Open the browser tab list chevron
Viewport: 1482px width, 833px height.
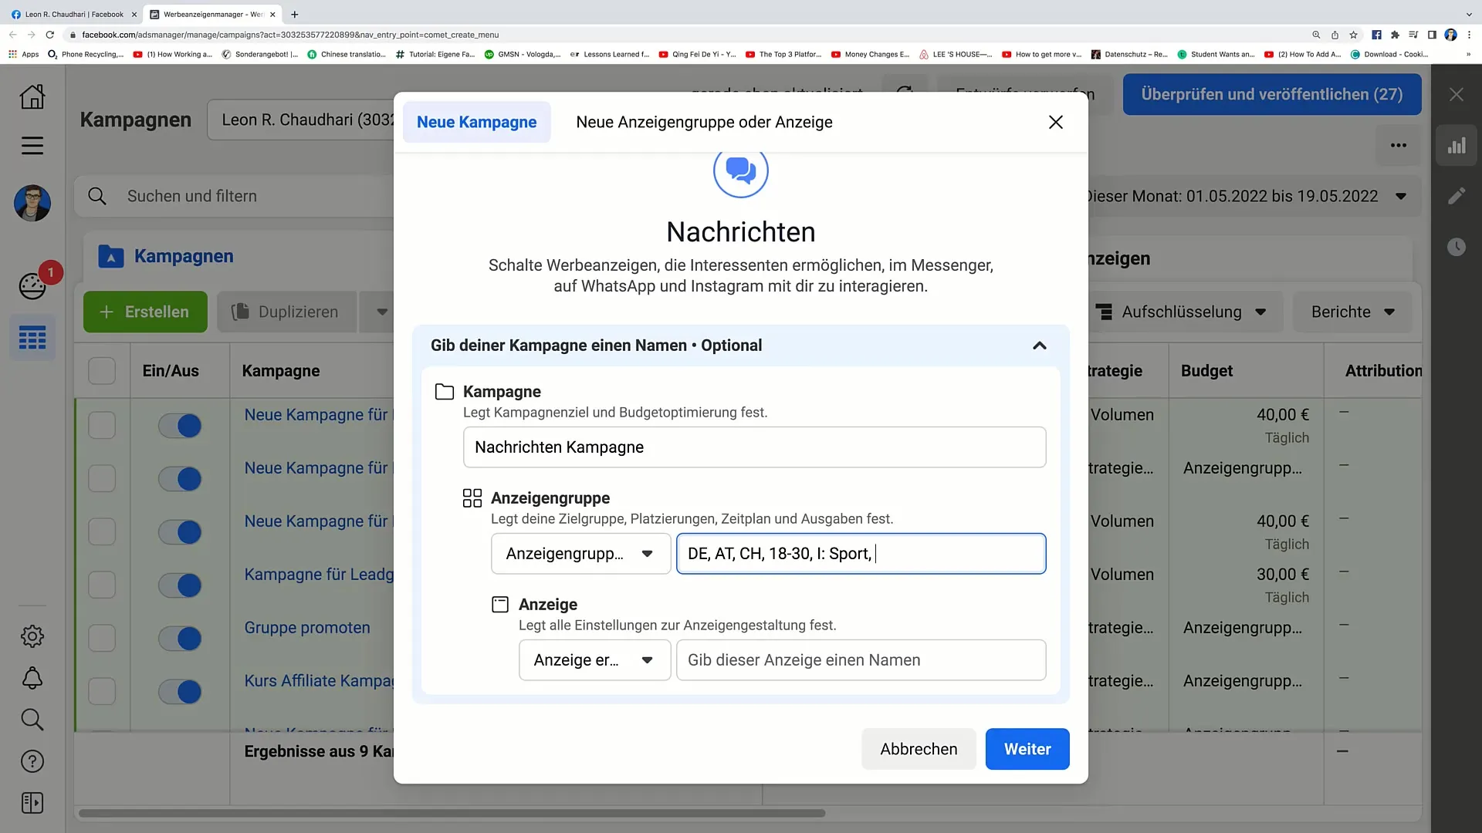click(x=1469, y=14)
